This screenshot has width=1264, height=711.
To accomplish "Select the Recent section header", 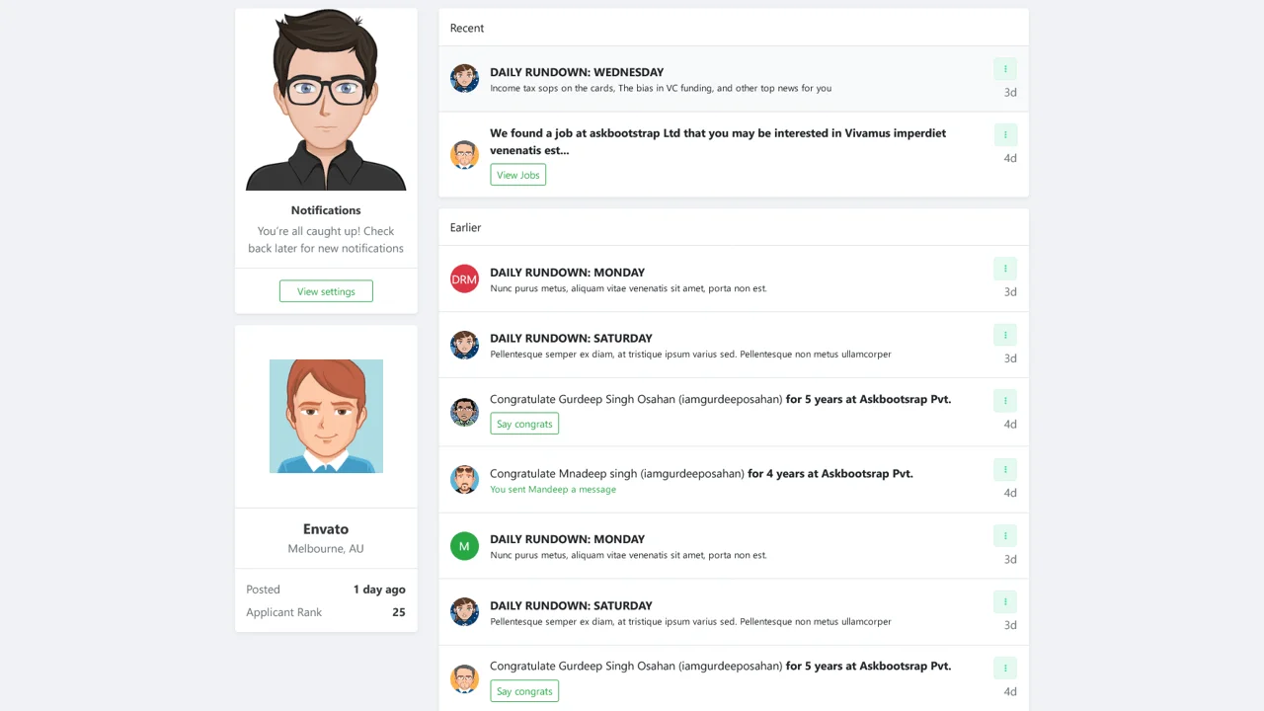I will 467,28.
